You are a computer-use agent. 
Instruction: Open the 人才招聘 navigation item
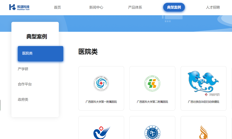[x=213, y=8]
